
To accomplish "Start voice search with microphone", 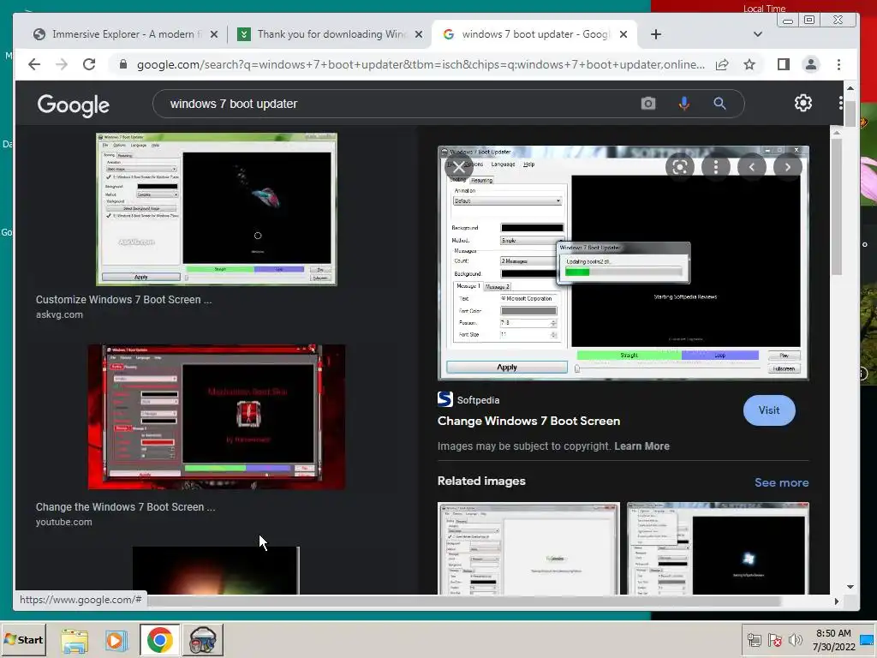I will coord(683,104).
